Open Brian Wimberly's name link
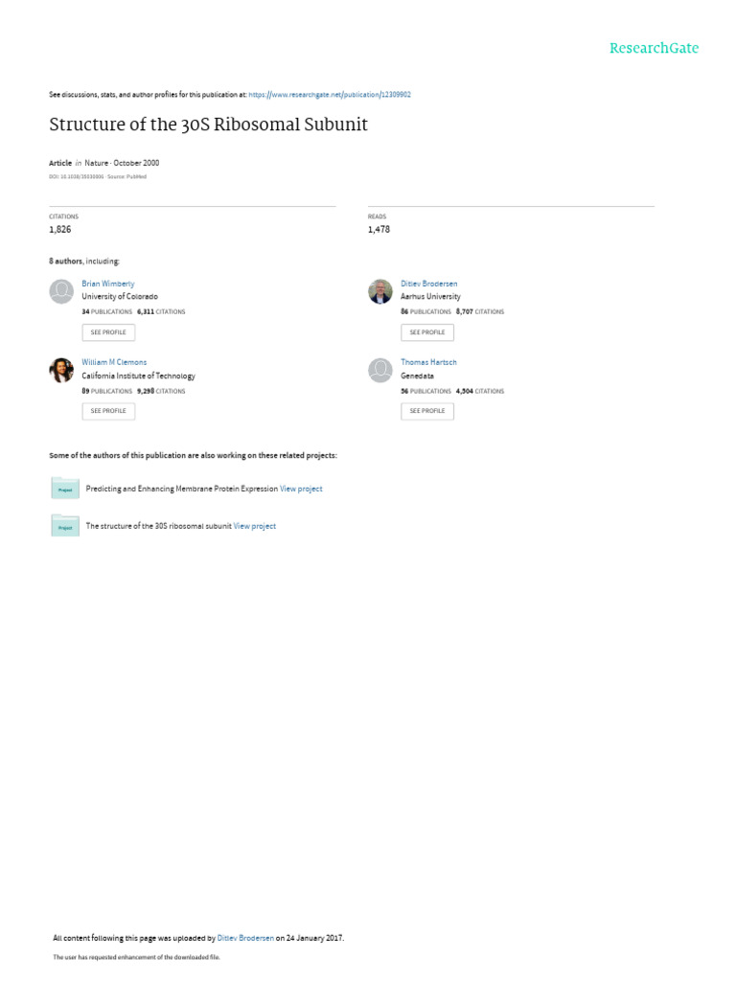736x981 pixels. pyautogui.click(x=107, y=284)
